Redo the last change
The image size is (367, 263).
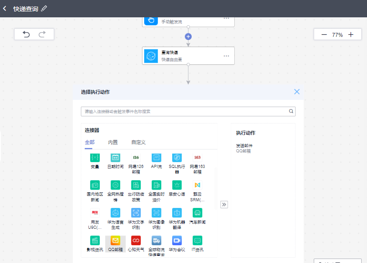click(42, 35)
